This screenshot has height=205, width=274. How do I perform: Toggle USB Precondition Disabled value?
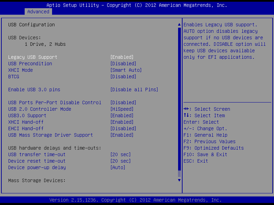click(x=123, y=64)
